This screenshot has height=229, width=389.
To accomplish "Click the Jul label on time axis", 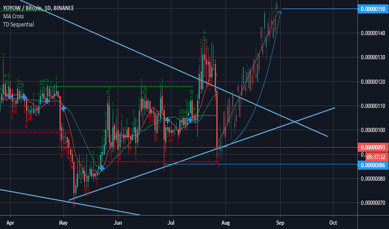I will coord(171,223).
